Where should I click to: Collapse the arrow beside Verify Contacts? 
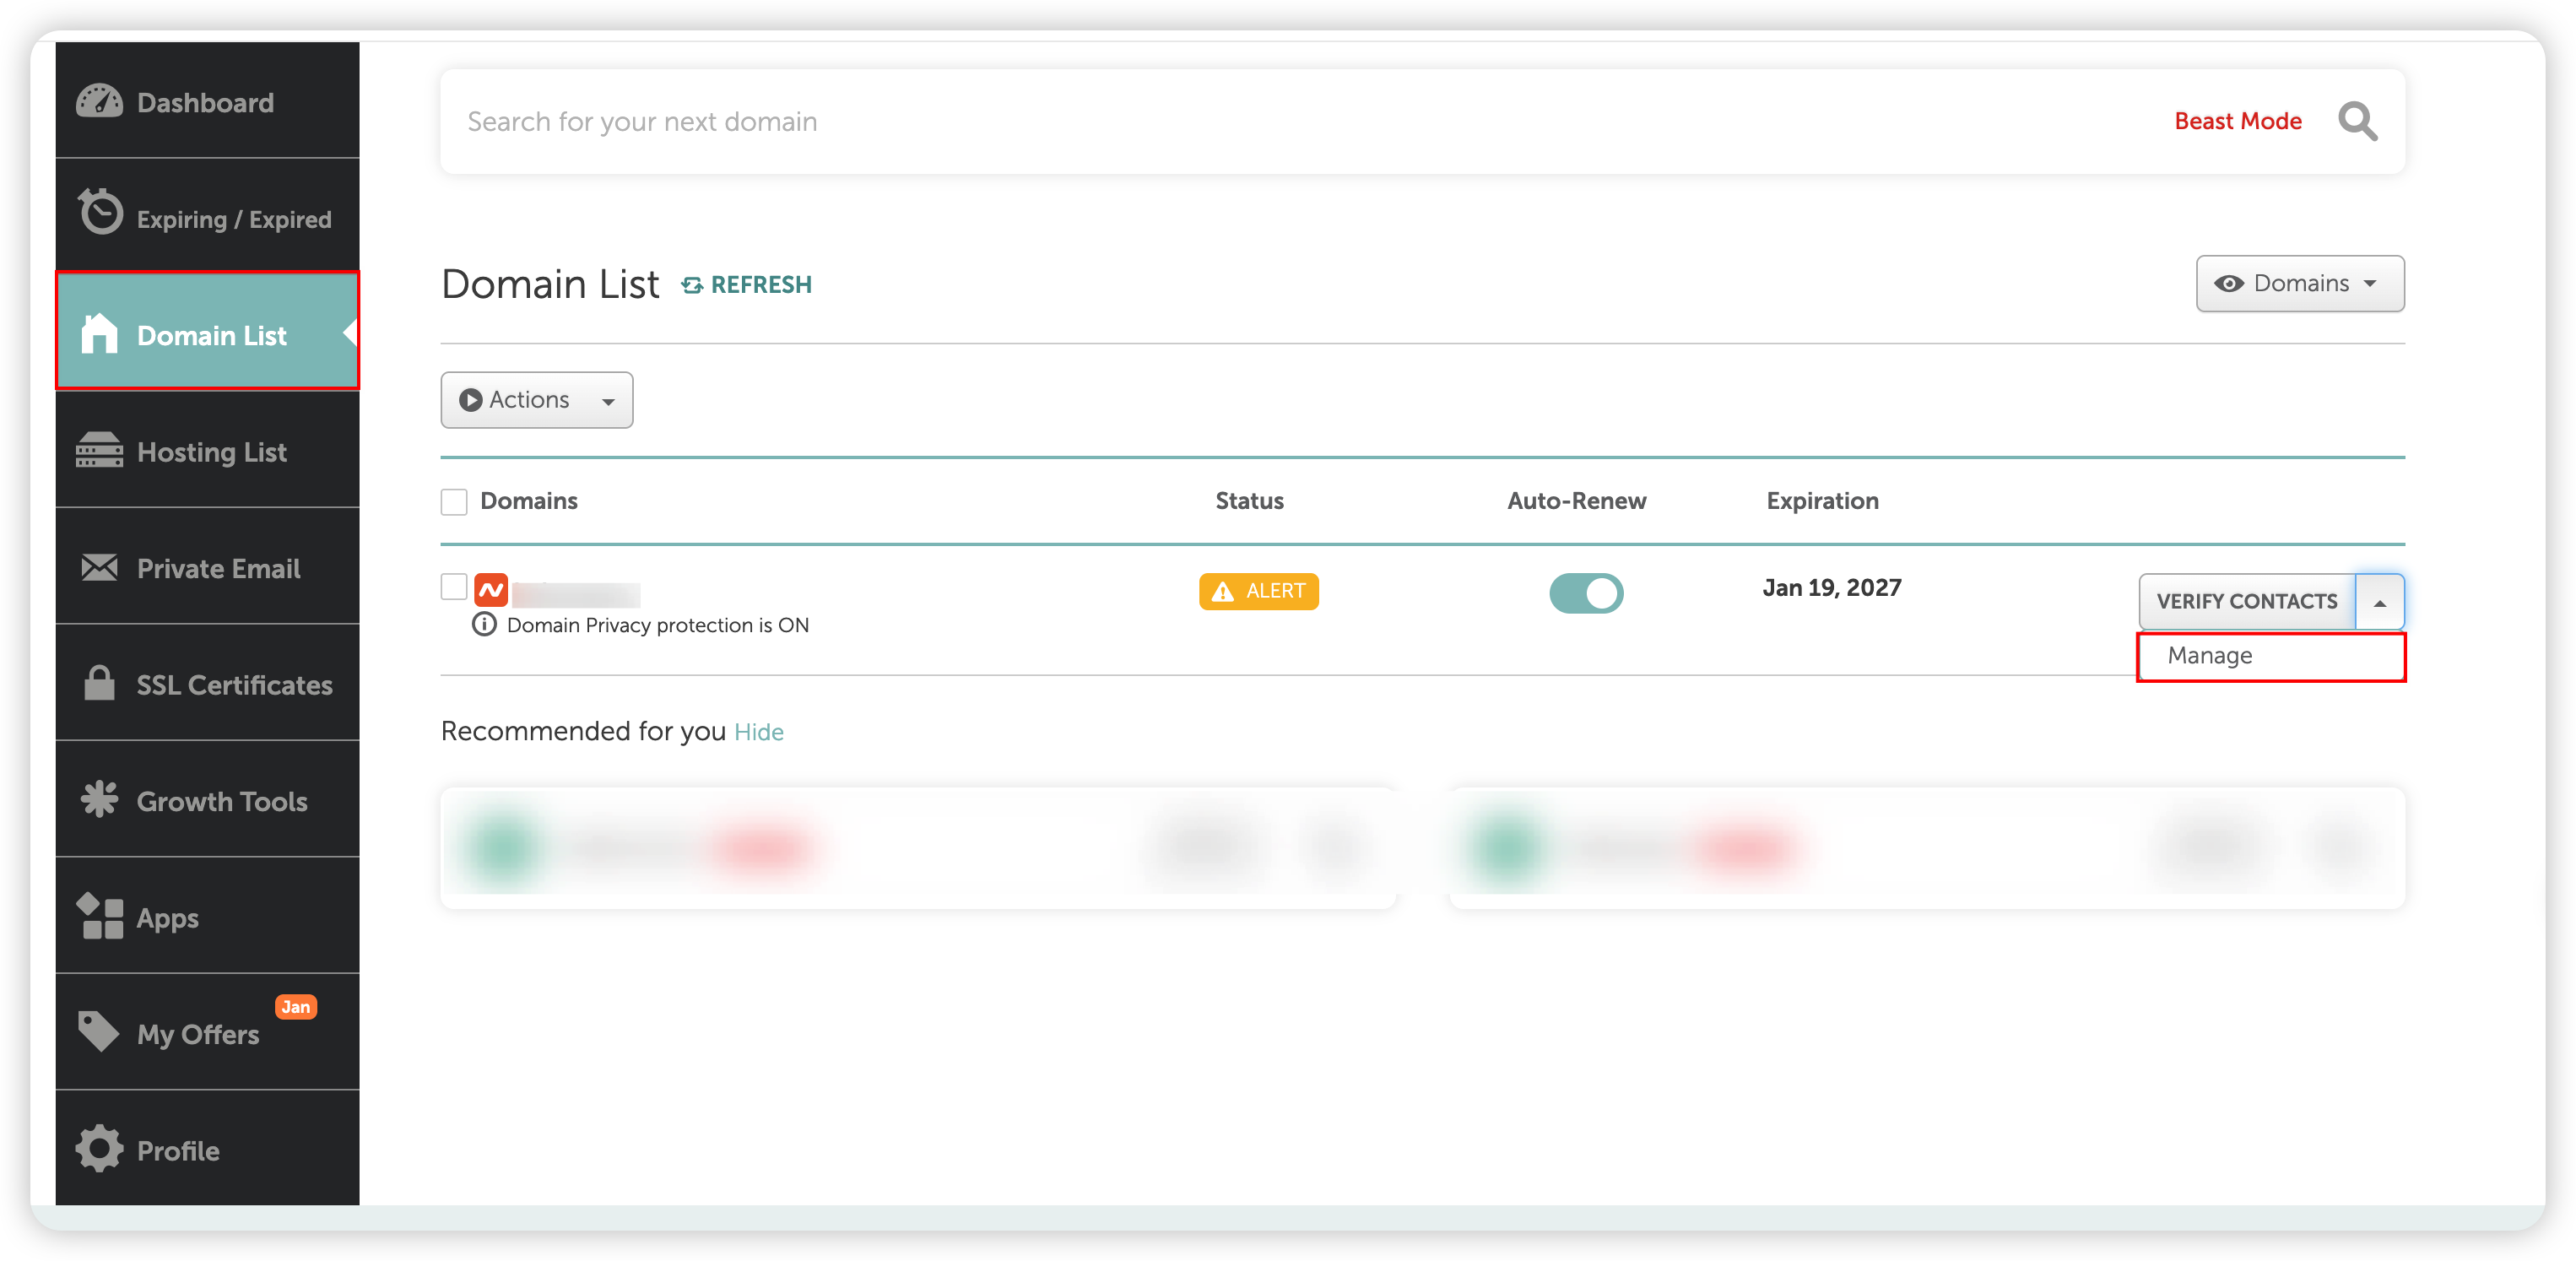tap(2379, 602)
